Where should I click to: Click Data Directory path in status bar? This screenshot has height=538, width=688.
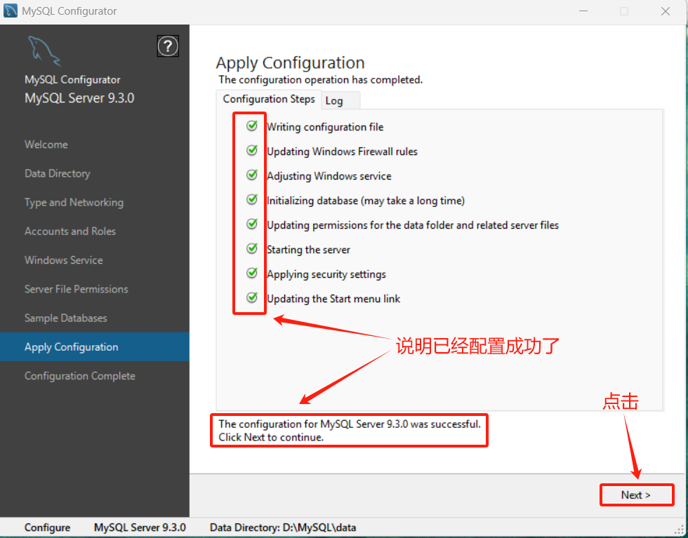click(283, 527)
